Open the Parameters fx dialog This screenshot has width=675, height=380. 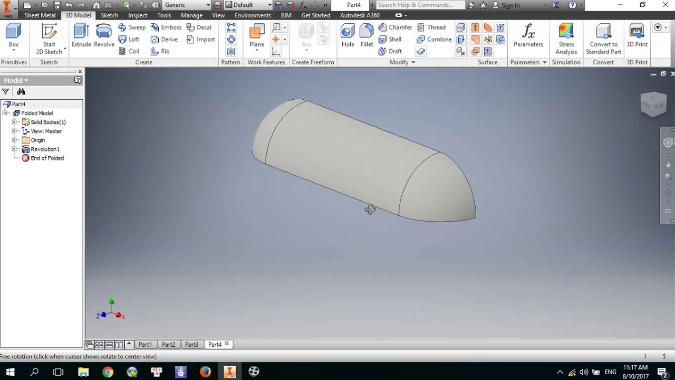[528, 36]
